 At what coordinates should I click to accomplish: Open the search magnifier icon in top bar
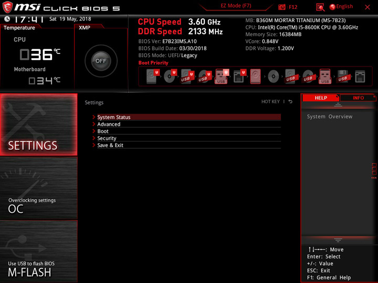click(320, 7)
